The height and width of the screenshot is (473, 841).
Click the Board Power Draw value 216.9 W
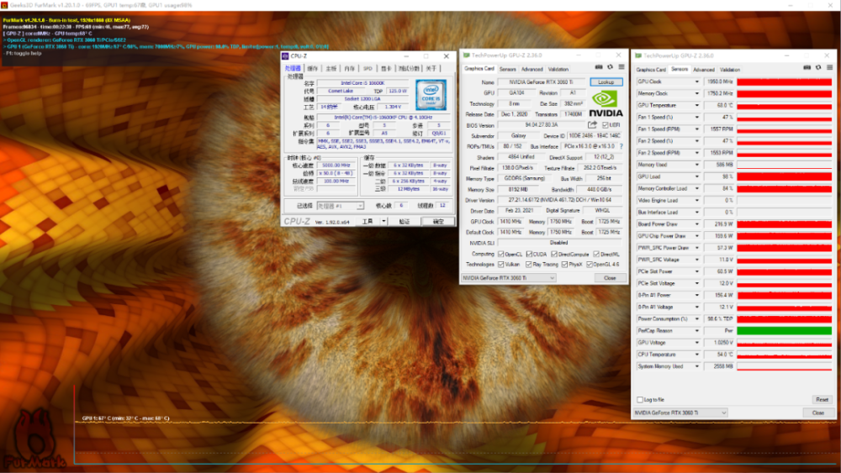(719, 224)
